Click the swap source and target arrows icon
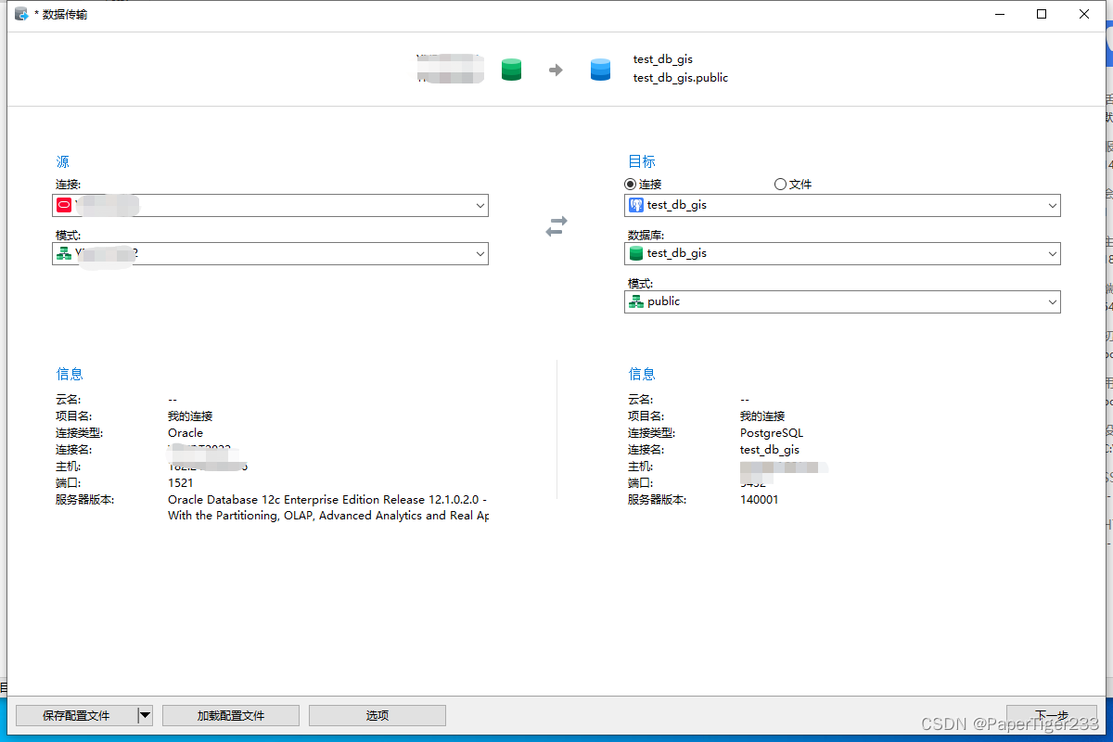This screenshot has height=742, width=1113. 556,225
